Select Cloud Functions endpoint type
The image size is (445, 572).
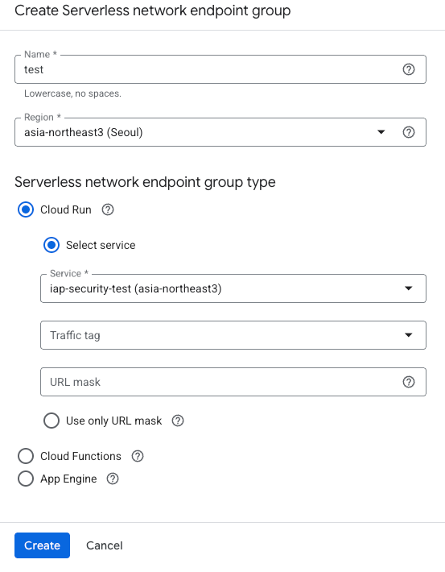point(26,456)
